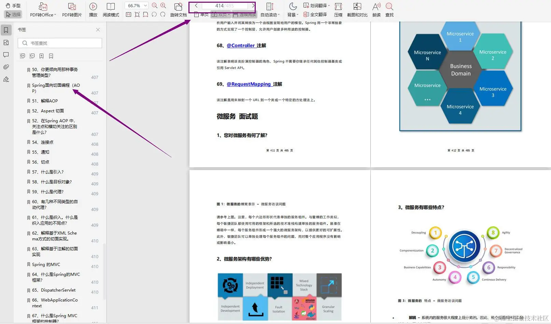551x324 pixels.
Task: Click the page number field showing 414
Action: [225, 5]
